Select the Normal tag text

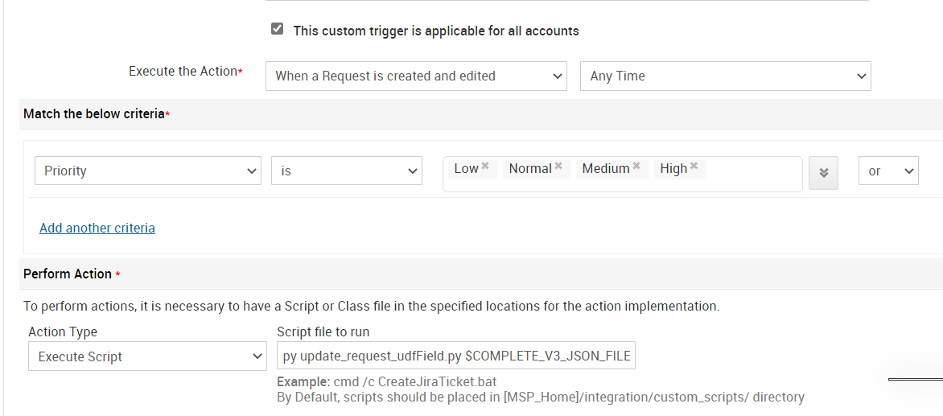pyautogui.click(x=529, y=168)
